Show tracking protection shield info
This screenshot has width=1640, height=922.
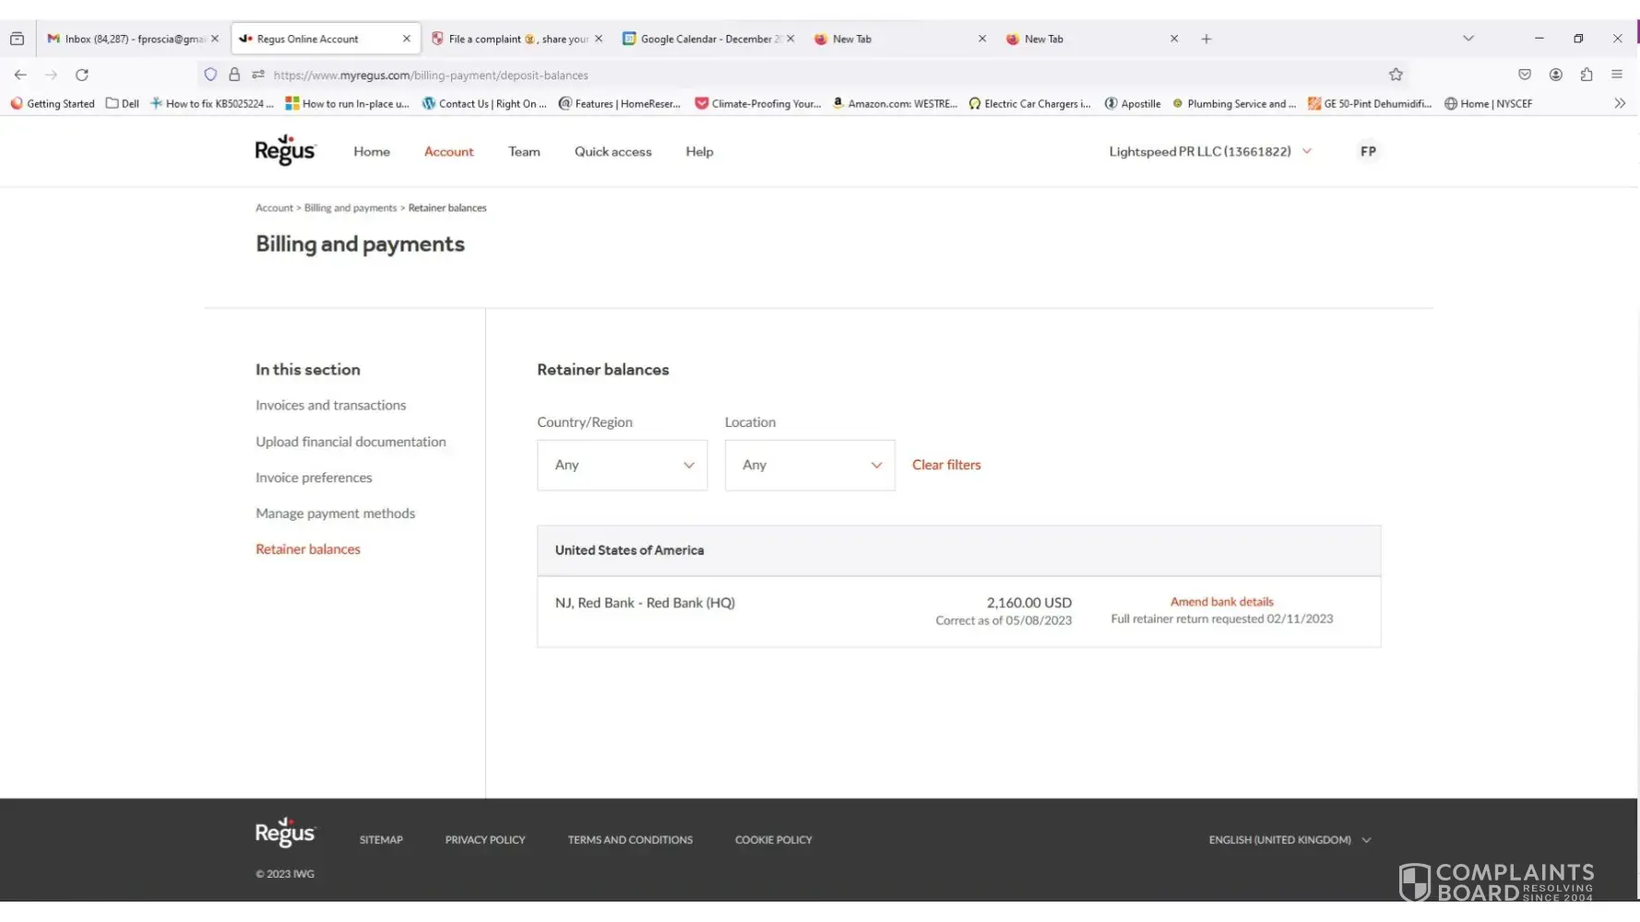click(210, 75)
